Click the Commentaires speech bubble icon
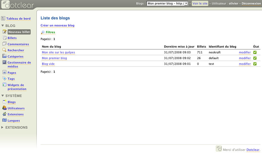Screen dimensions: 262x165 pos(4,44)
